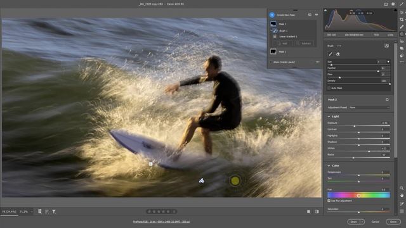Click the Subtract button under Mask 2
The height and width of the screenshot is (228, 406).
[304, 44]
